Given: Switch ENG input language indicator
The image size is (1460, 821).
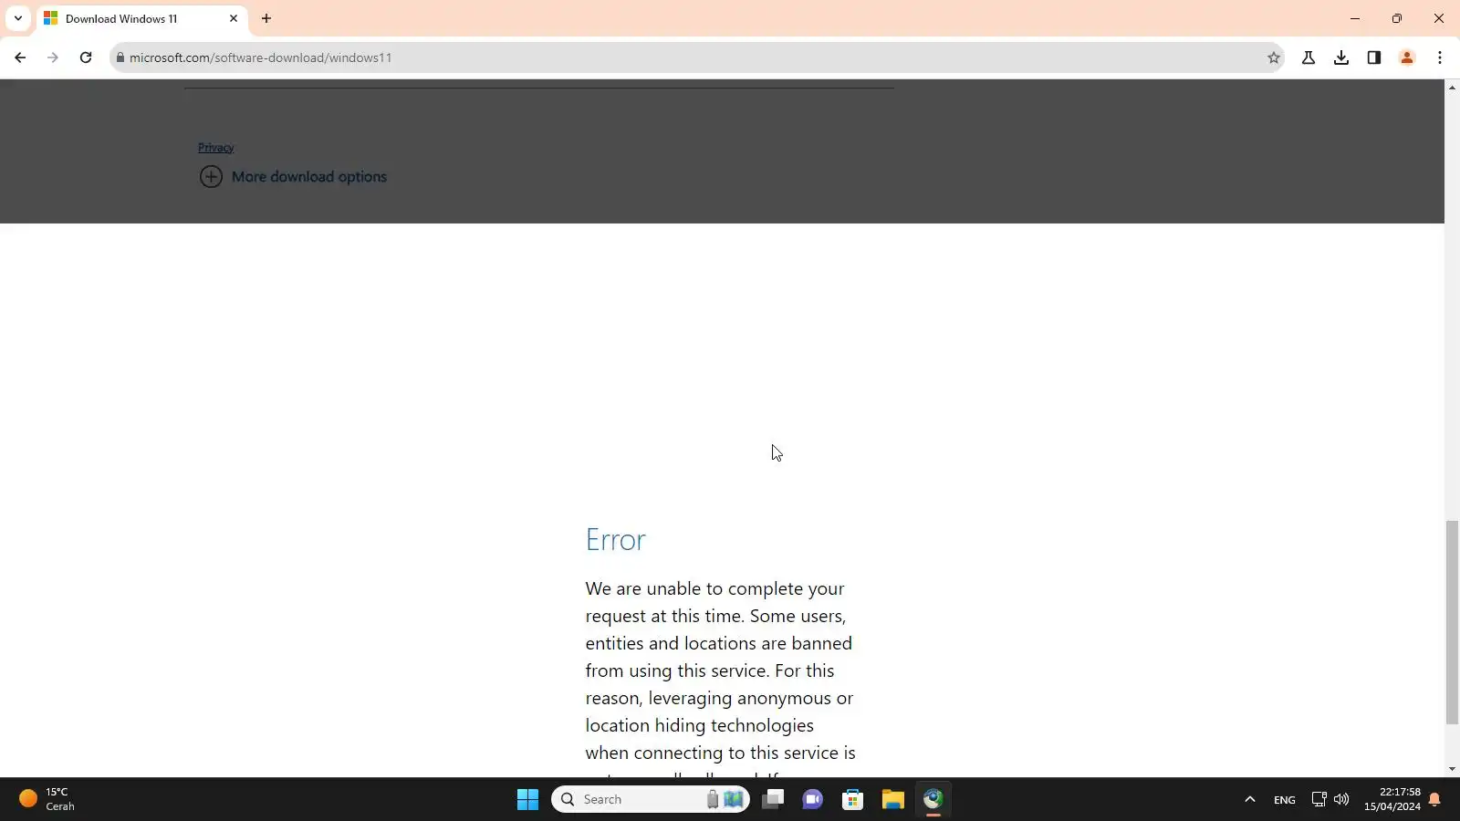Looking at the screenshot, I should coord(1285,800).
